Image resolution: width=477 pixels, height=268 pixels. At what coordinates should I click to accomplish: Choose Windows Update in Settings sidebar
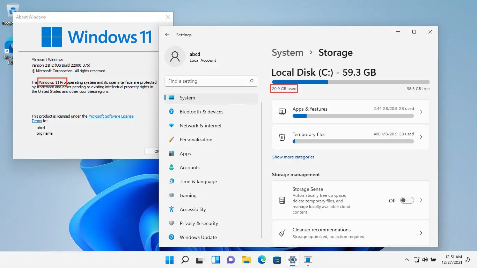211,237
